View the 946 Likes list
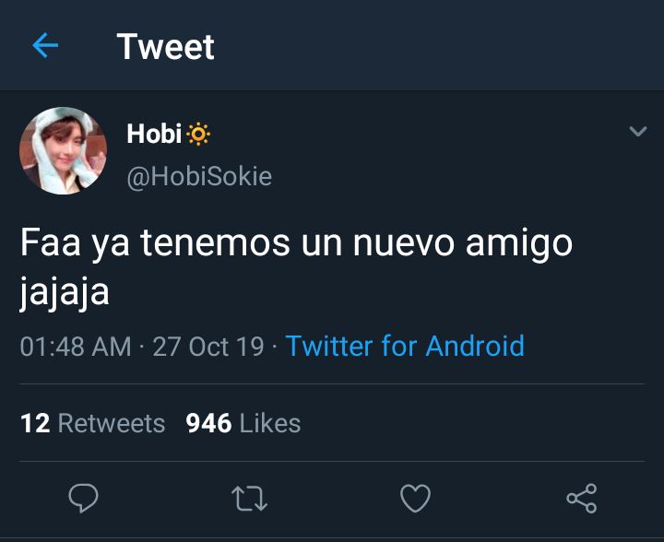Screen dimensions: 664x542 point(243,423)
